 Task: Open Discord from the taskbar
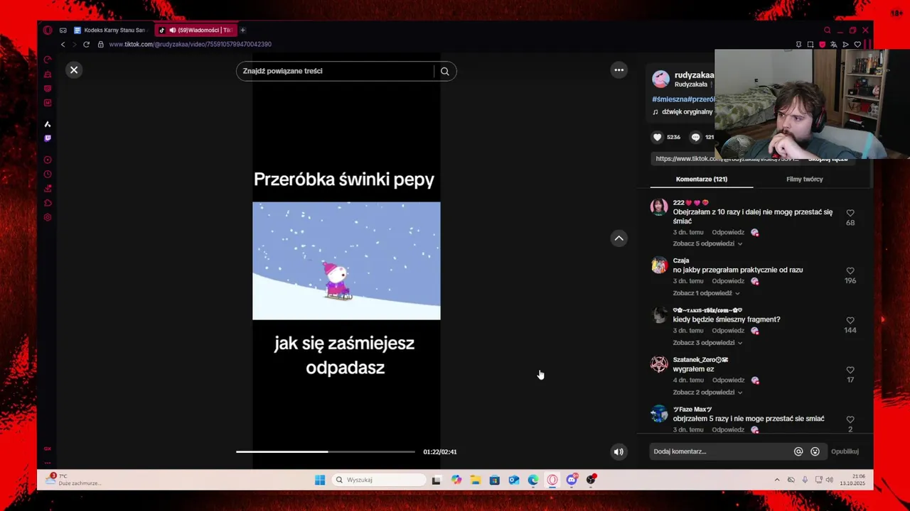tap(572, 480)
